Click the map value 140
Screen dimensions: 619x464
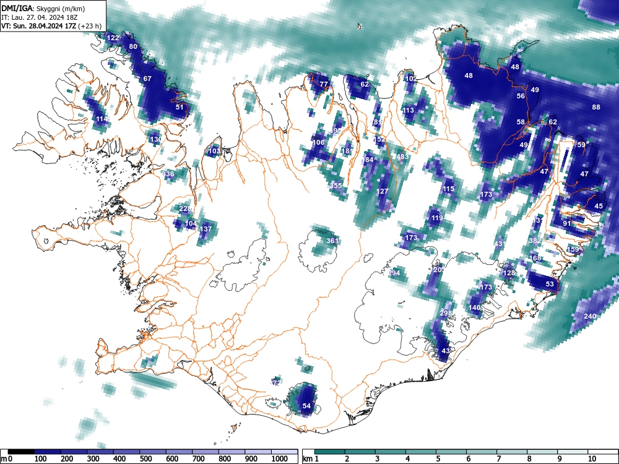475,307
